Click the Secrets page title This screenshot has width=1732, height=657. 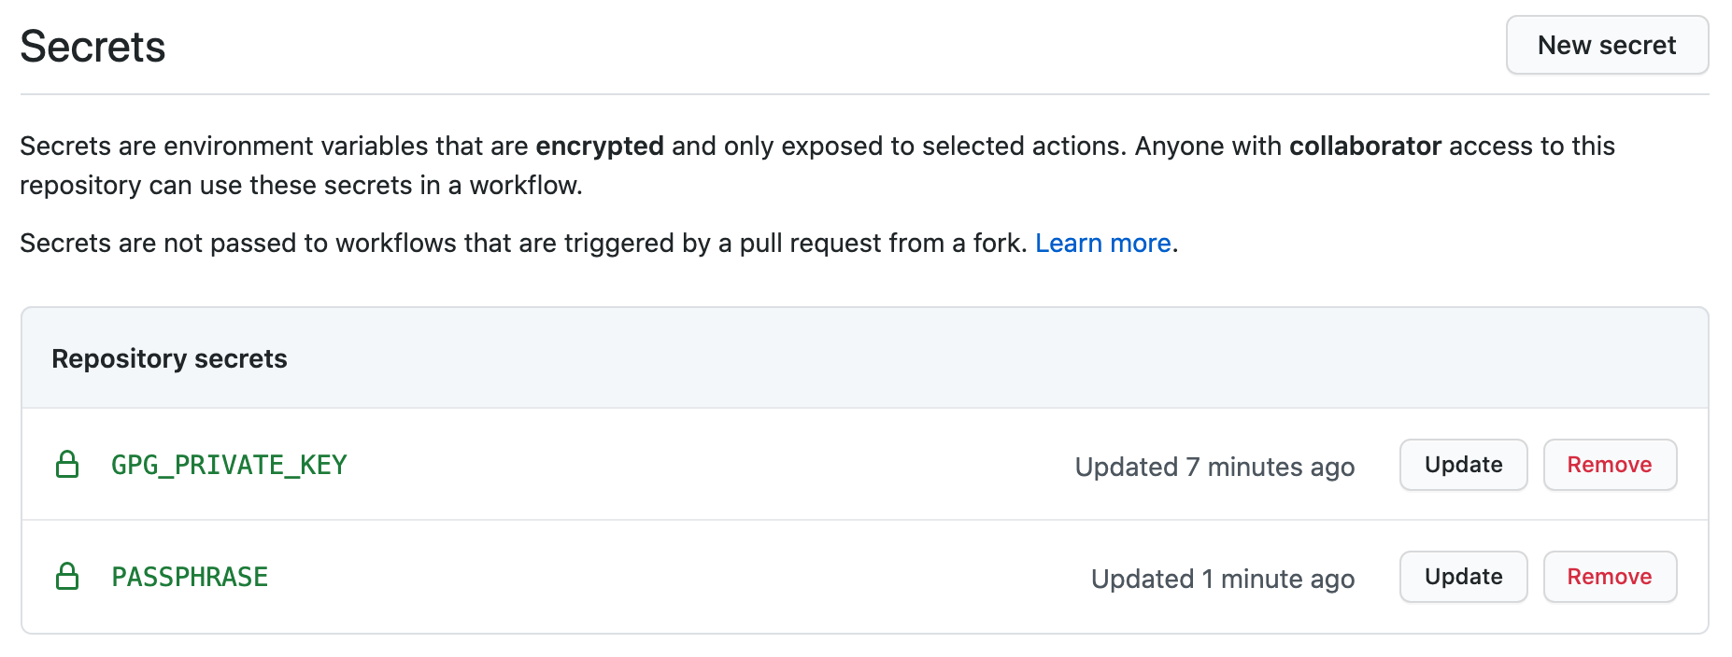[x=92, y=45]
